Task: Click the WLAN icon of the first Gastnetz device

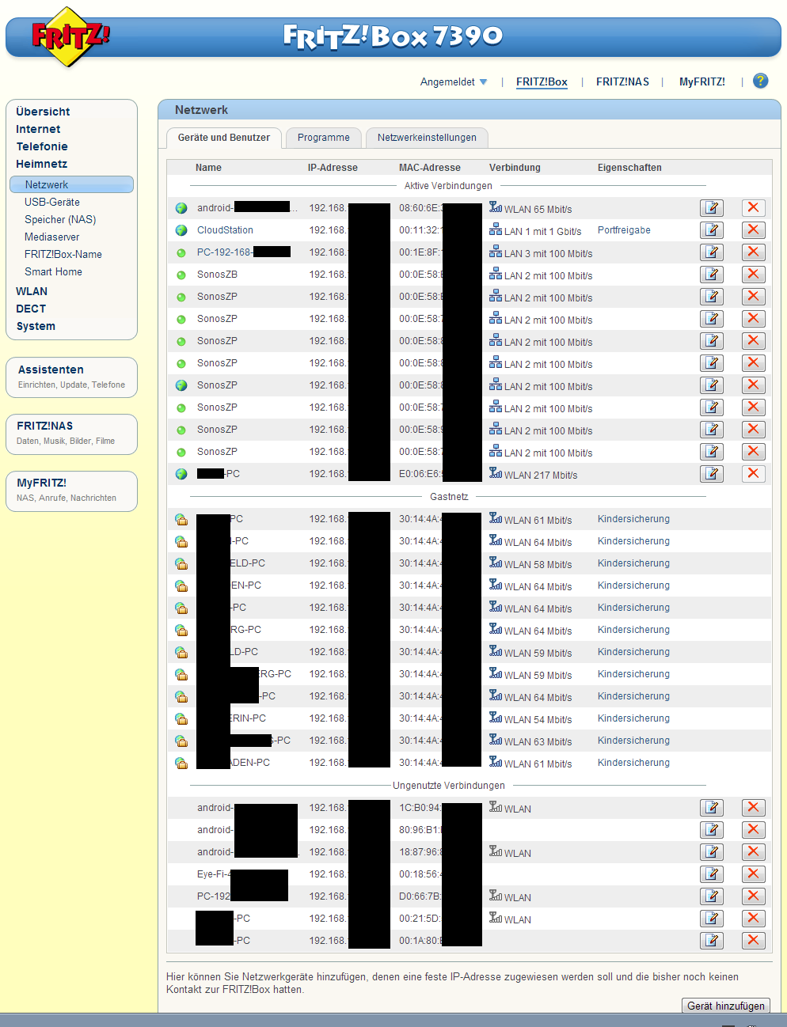Action: click(x=495, y=518)
